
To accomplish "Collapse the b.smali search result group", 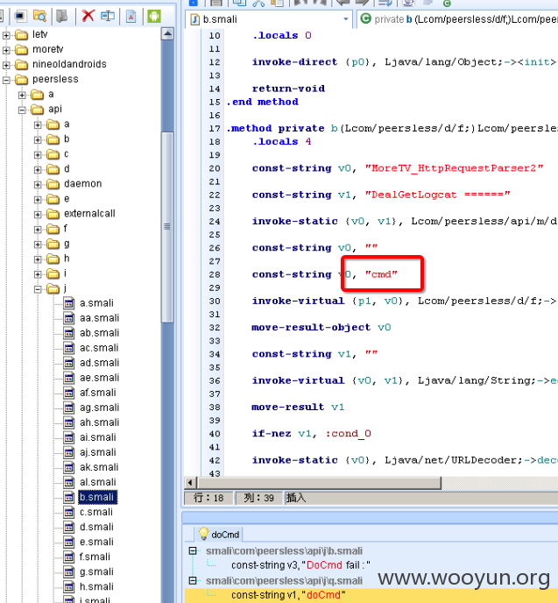I will click(x=193, y=550).
